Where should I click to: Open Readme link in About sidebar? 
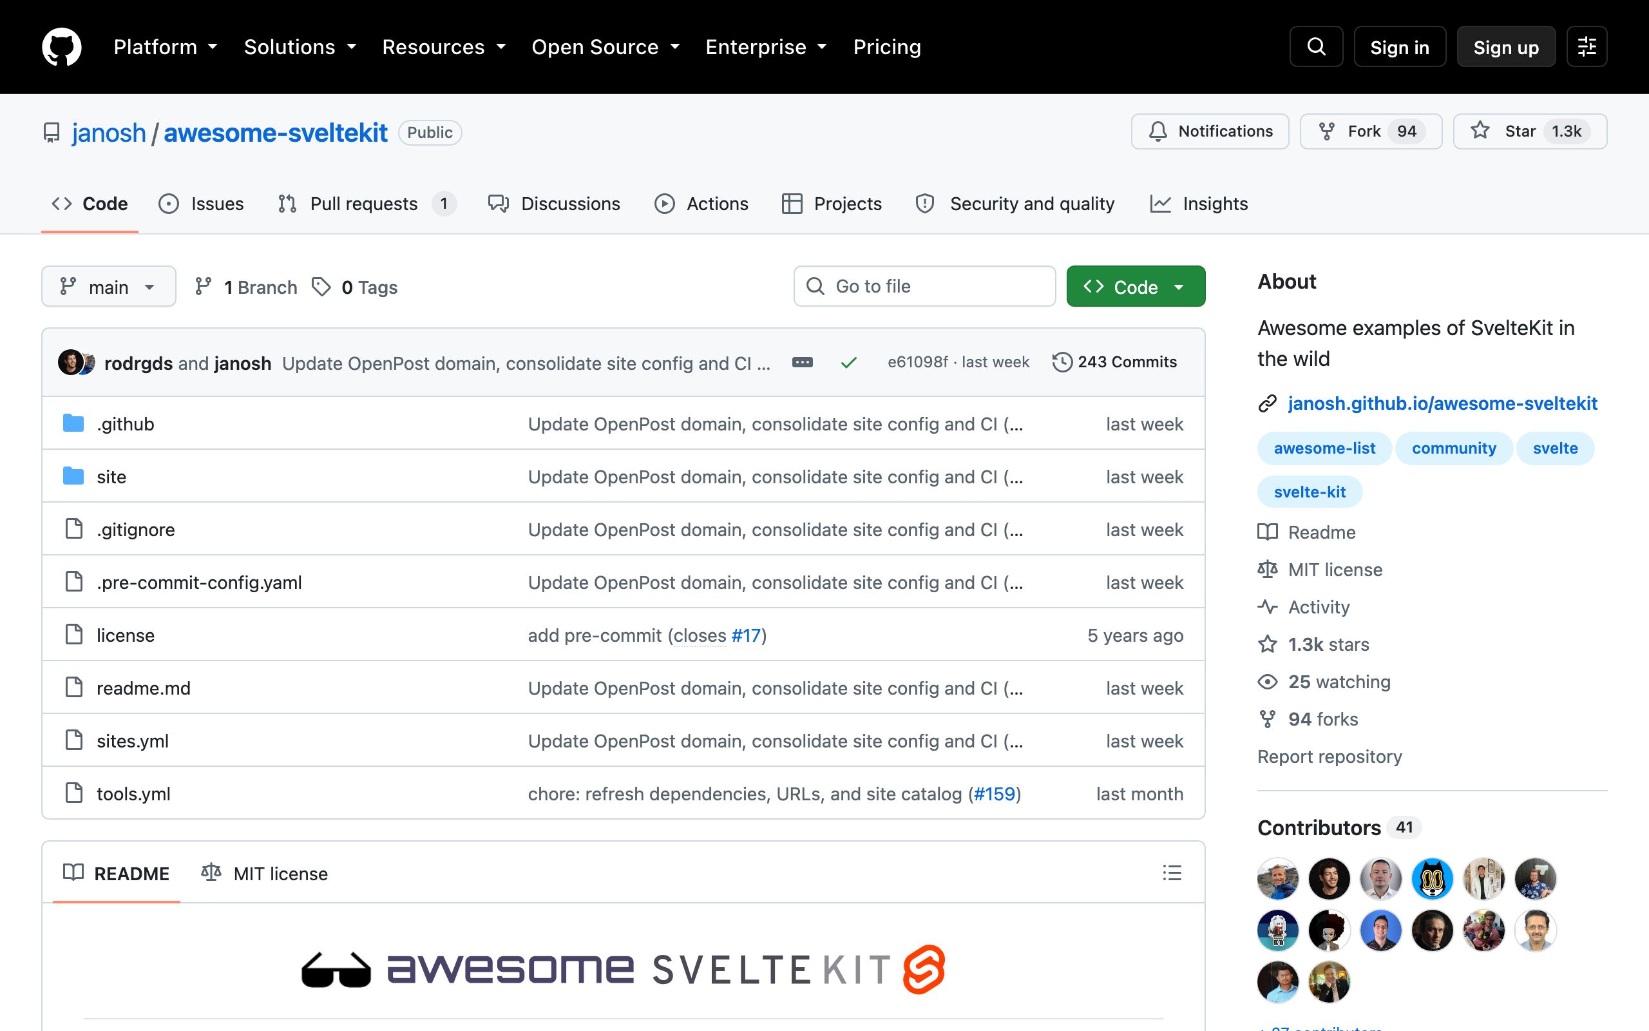[1307, 532]
